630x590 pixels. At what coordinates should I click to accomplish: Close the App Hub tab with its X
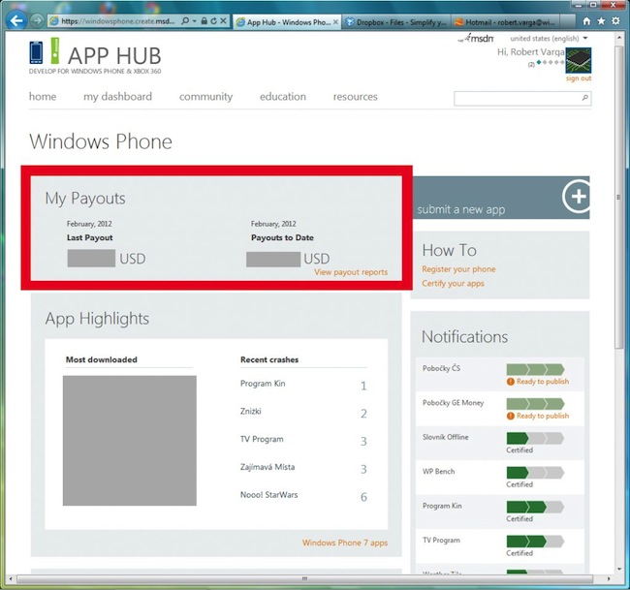pyautogui.click(x=335, y=22)
